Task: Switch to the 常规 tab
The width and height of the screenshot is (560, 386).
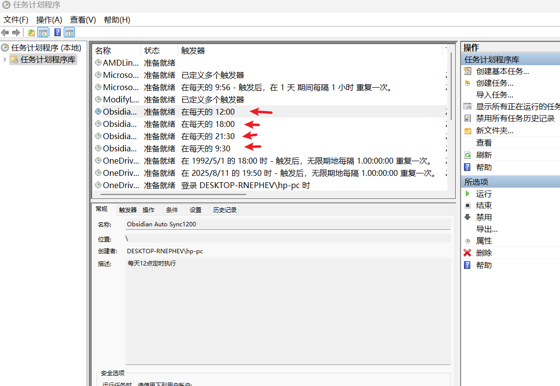Action: pos(101,209)
